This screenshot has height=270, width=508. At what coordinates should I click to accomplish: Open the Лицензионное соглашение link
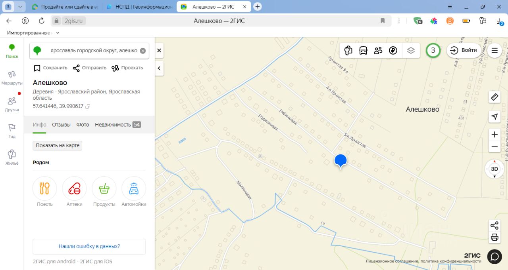(391, 261)
